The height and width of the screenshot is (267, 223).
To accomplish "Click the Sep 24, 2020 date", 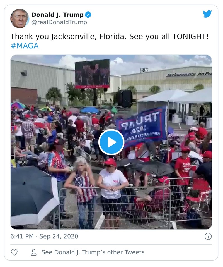I will click(x=59, y=236).
